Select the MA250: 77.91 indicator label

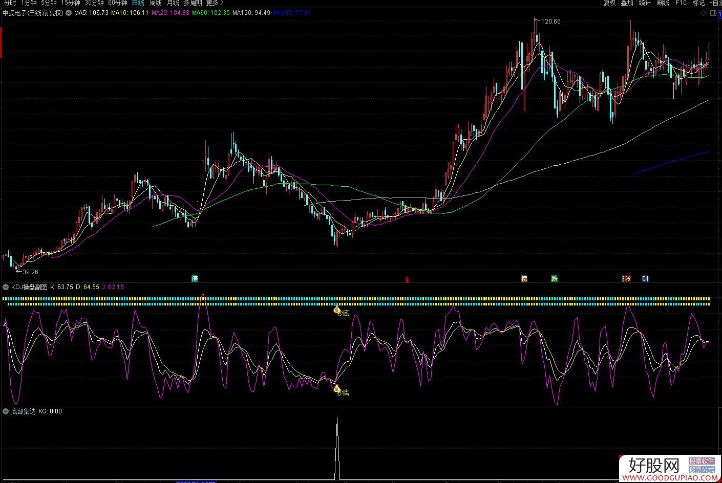pyautogui.click(x=292, y=13)
